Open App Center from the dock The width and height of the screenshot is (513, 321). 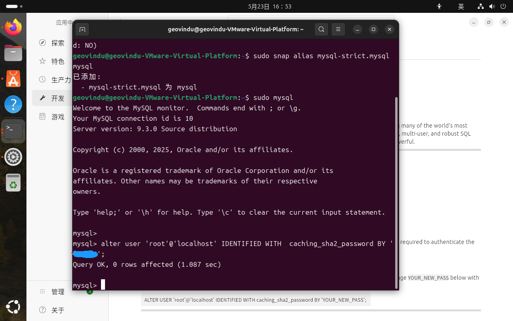click(x=13, y=79)
